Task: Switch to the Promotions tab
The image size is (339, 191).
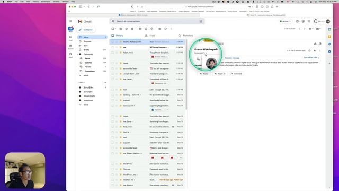Action: click(188, 36)
